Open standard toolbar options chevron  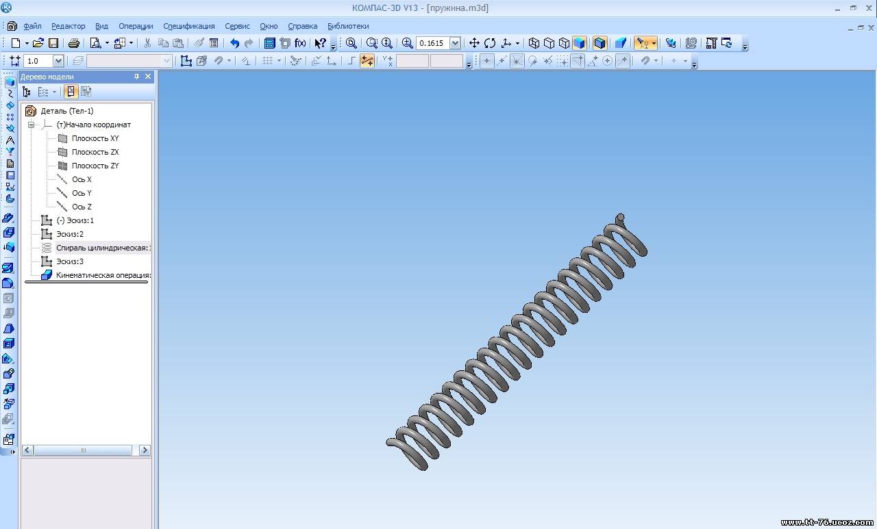[x=334, y=47]
